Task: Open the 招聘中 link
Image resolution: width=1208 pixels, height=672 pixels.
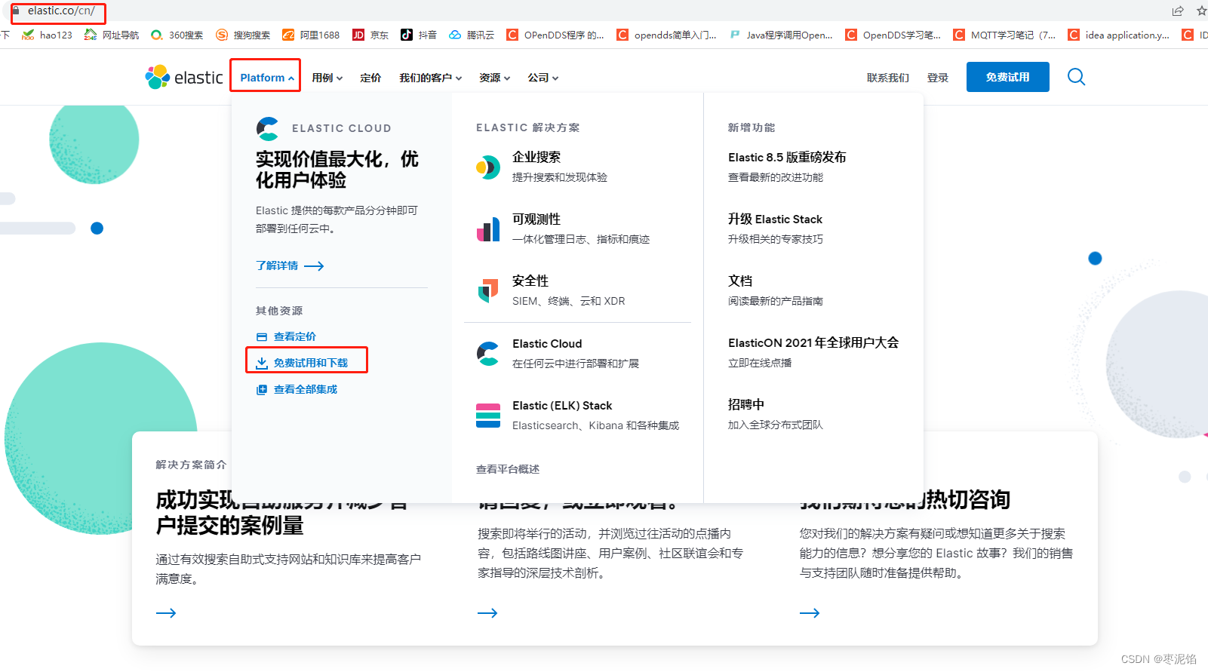Action: click(746, 404)
